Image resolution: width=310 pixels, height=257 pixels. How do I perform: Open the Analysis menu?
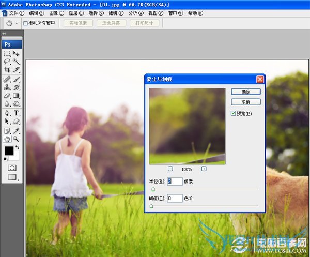click(x=136, y=13)
